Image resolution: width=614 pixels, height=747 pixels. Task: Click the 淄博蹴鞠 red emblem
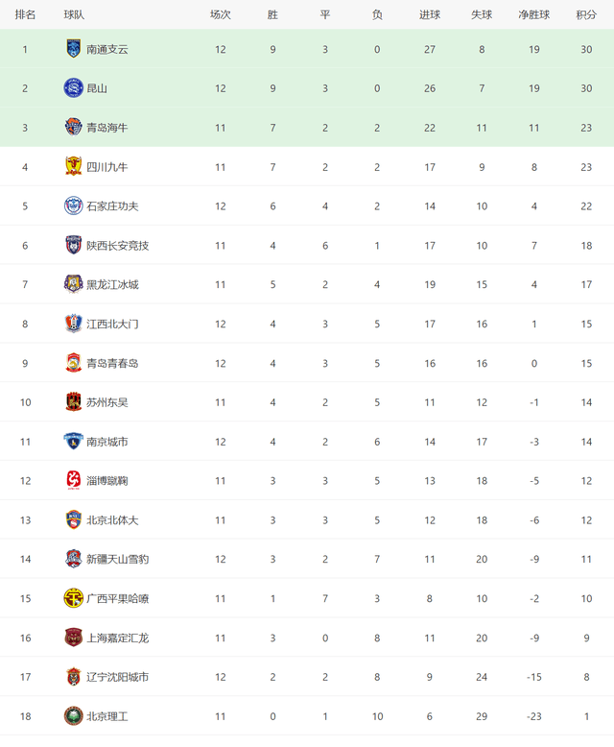[73, 480]
